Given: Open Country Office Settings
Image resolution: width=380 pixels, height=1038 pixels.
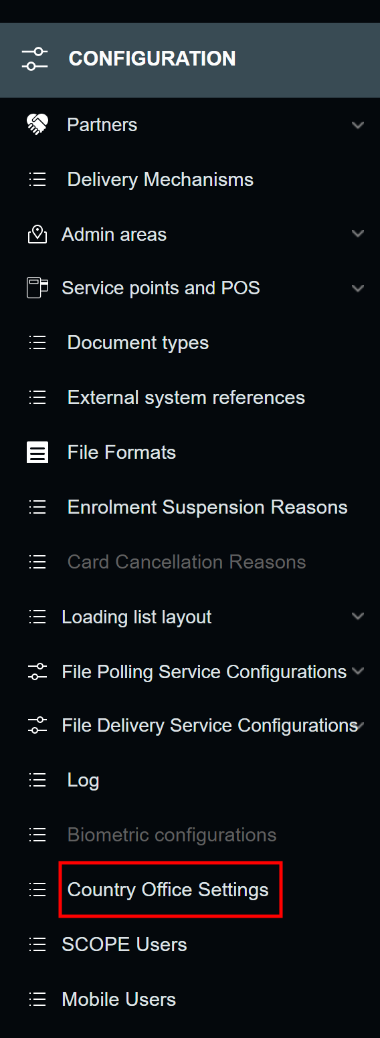Looking at the screenshot, I should (168, 890).
